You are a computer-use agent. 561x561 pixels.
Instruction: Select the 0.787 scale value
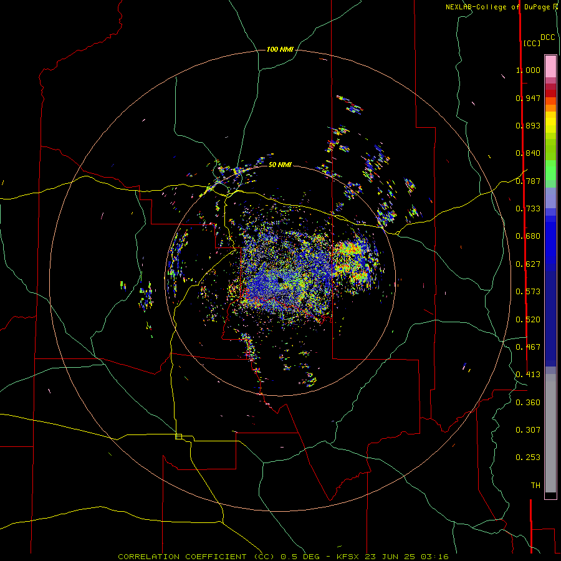pos(528,181)
